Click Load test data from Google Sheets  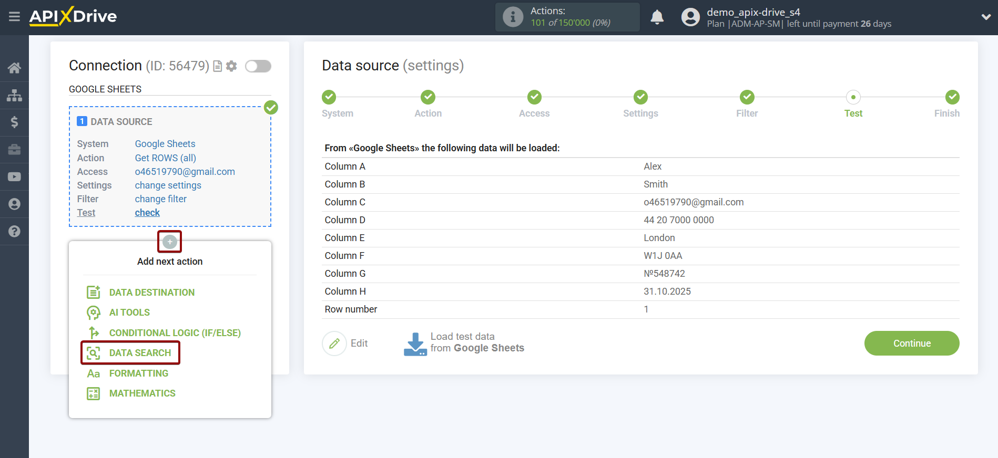[x=464, y=343]
